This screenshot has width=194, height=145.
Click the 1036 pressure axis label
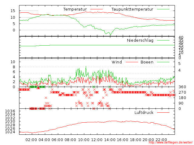coord(10,111)
